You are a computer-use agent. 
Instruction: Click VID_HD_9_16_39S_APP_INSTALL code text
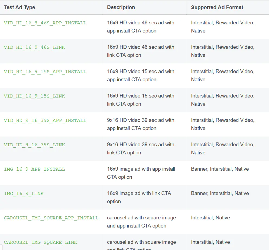(x=45, y=121)
